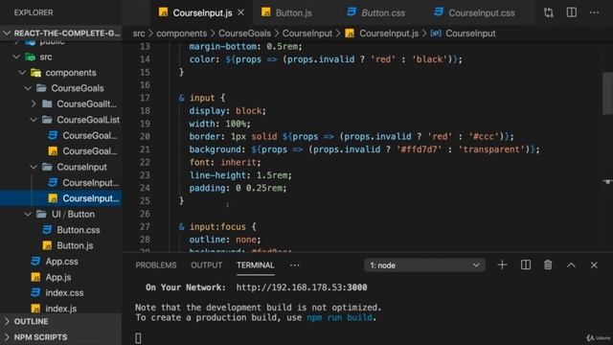This screenshot has width=613, height=345.
Task: Place cursor on line 20 border rule
Action: point(352,136)
